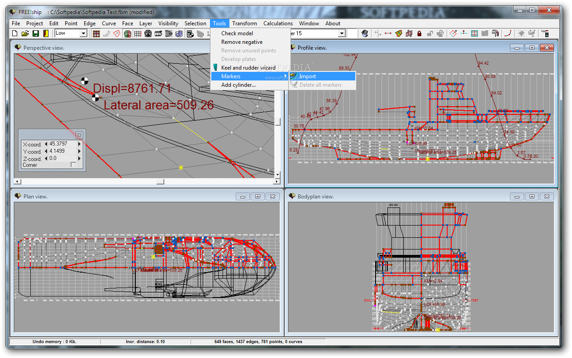Select Import from Markers submenu
The height and width of the screenshot is (358, 572).
[322, 76]
